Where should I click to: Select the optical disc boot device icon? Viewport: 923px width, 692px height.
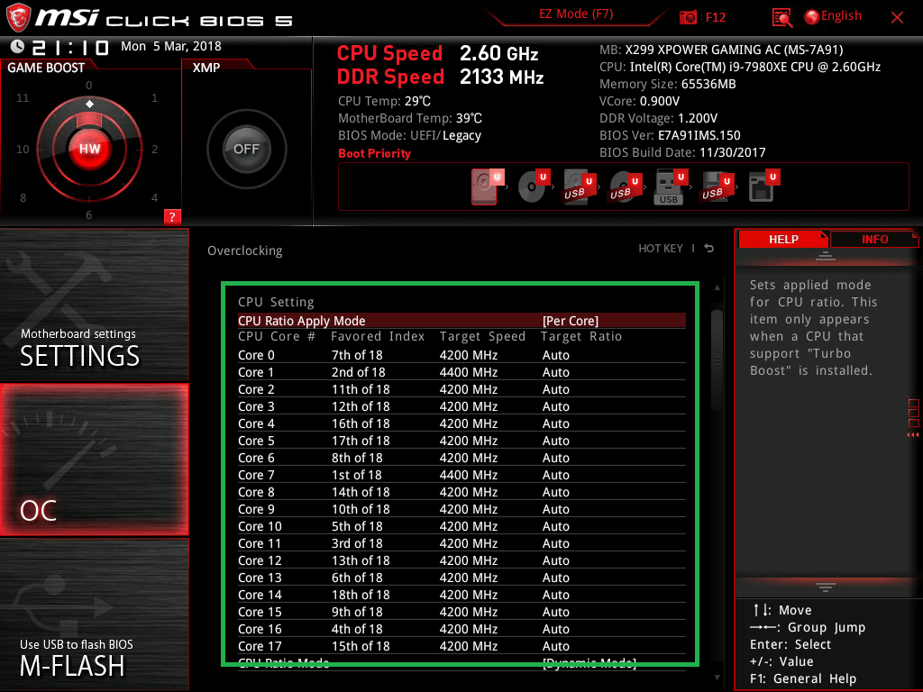pos(534,187)
